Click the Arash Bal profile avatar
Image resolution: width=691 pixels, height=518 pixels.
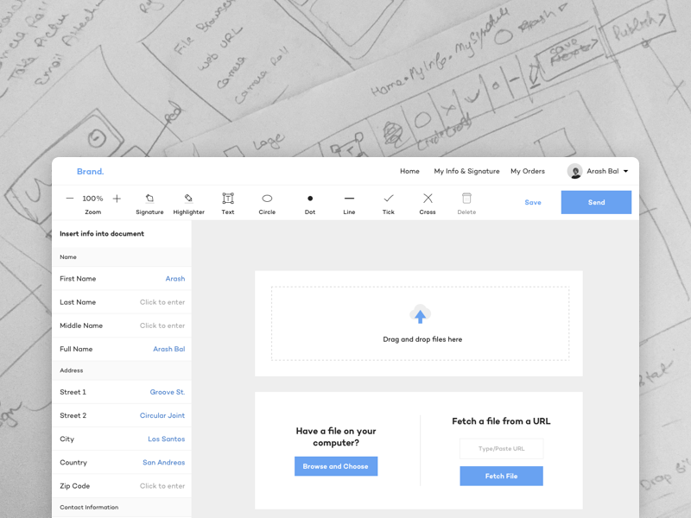[x=574, y=171]
